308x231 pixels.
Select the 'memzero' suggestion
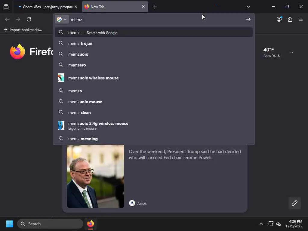pyautogui.click(x=154, y=65)
